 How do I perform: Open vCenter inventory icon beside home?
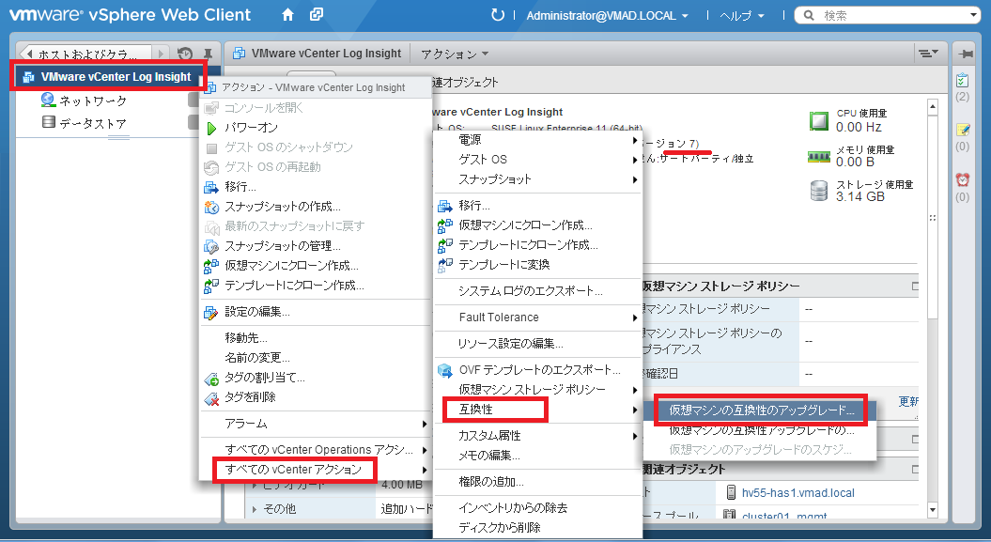(x=316, y=14)
